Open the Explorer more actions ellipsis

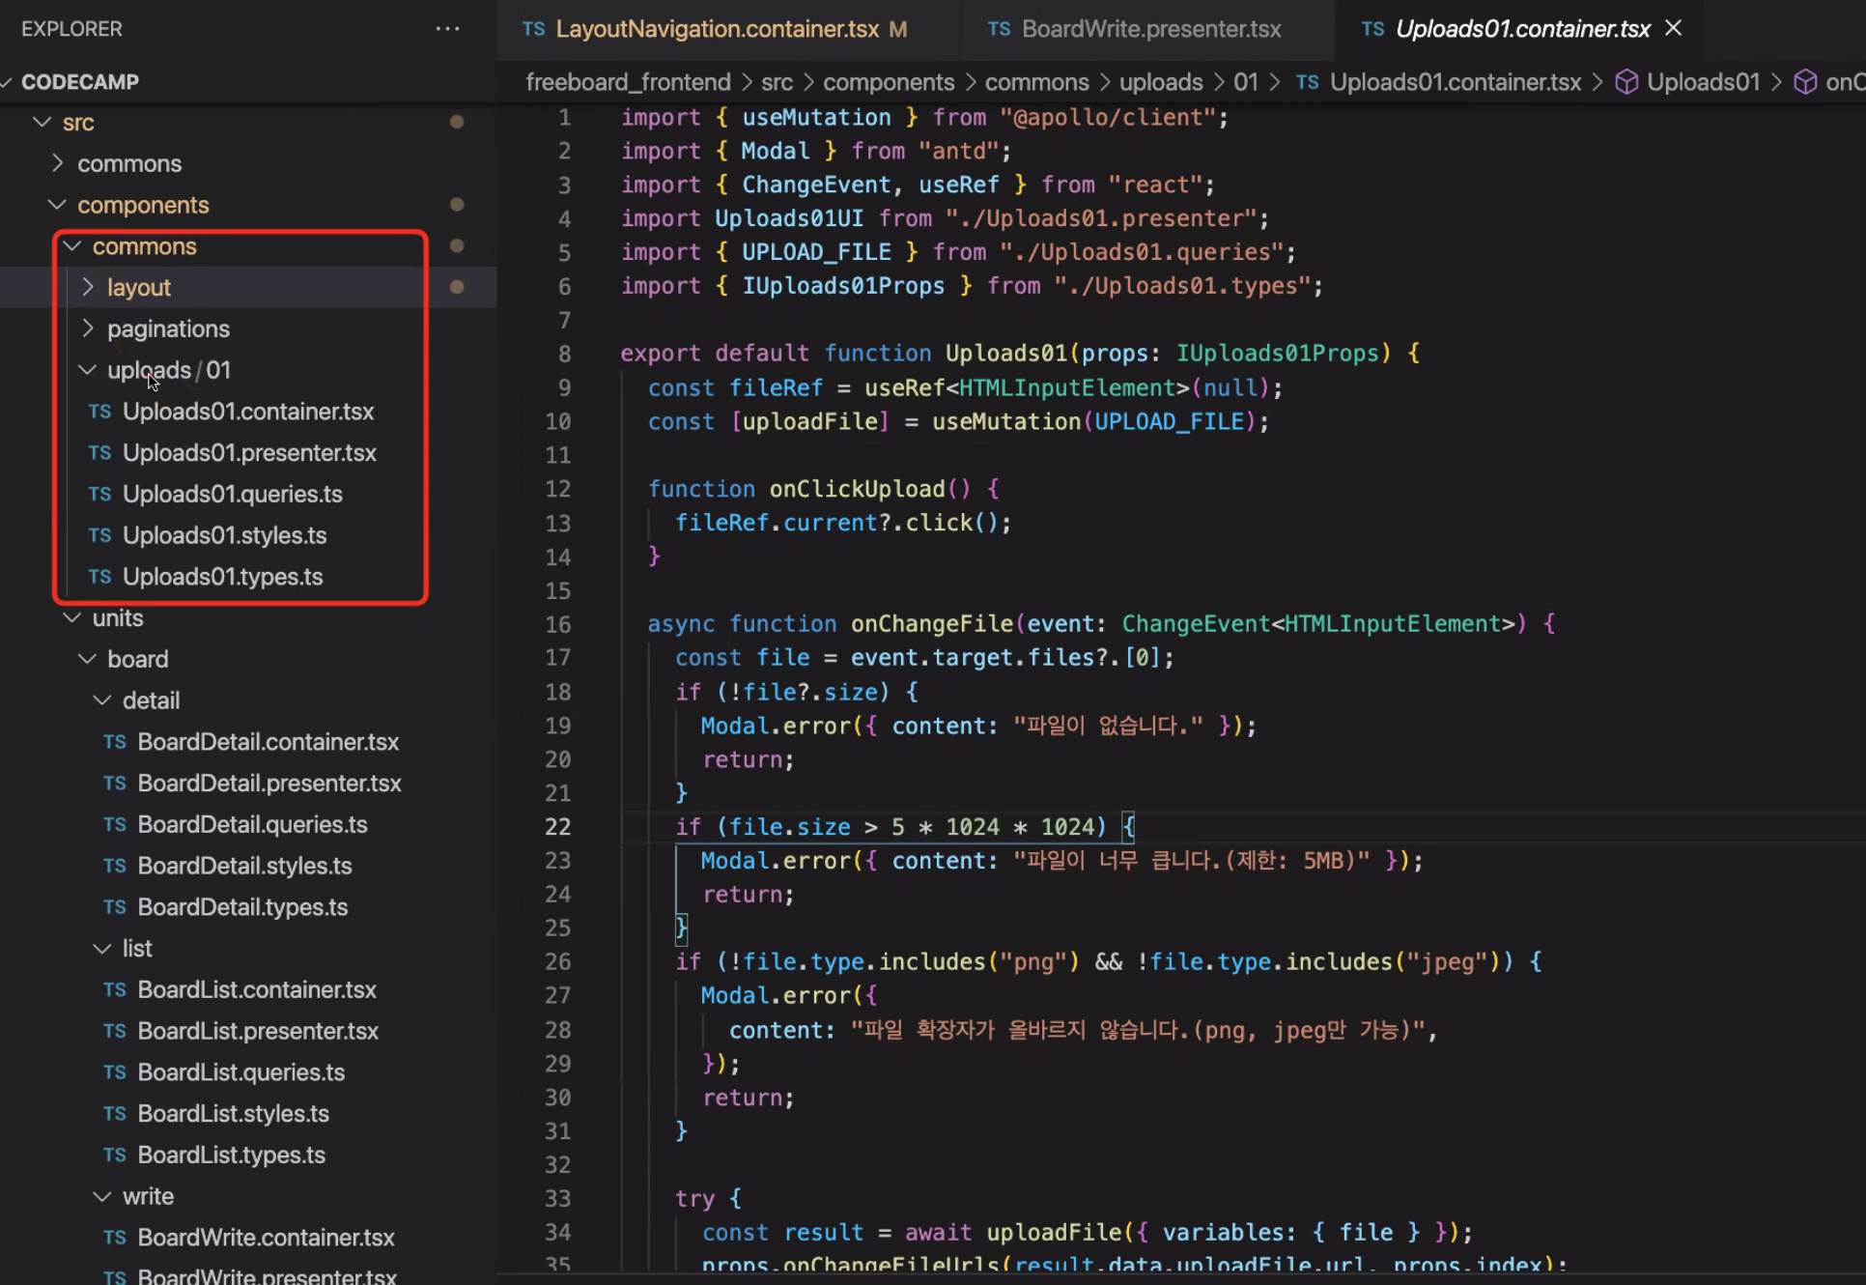(x=447, y=29)
